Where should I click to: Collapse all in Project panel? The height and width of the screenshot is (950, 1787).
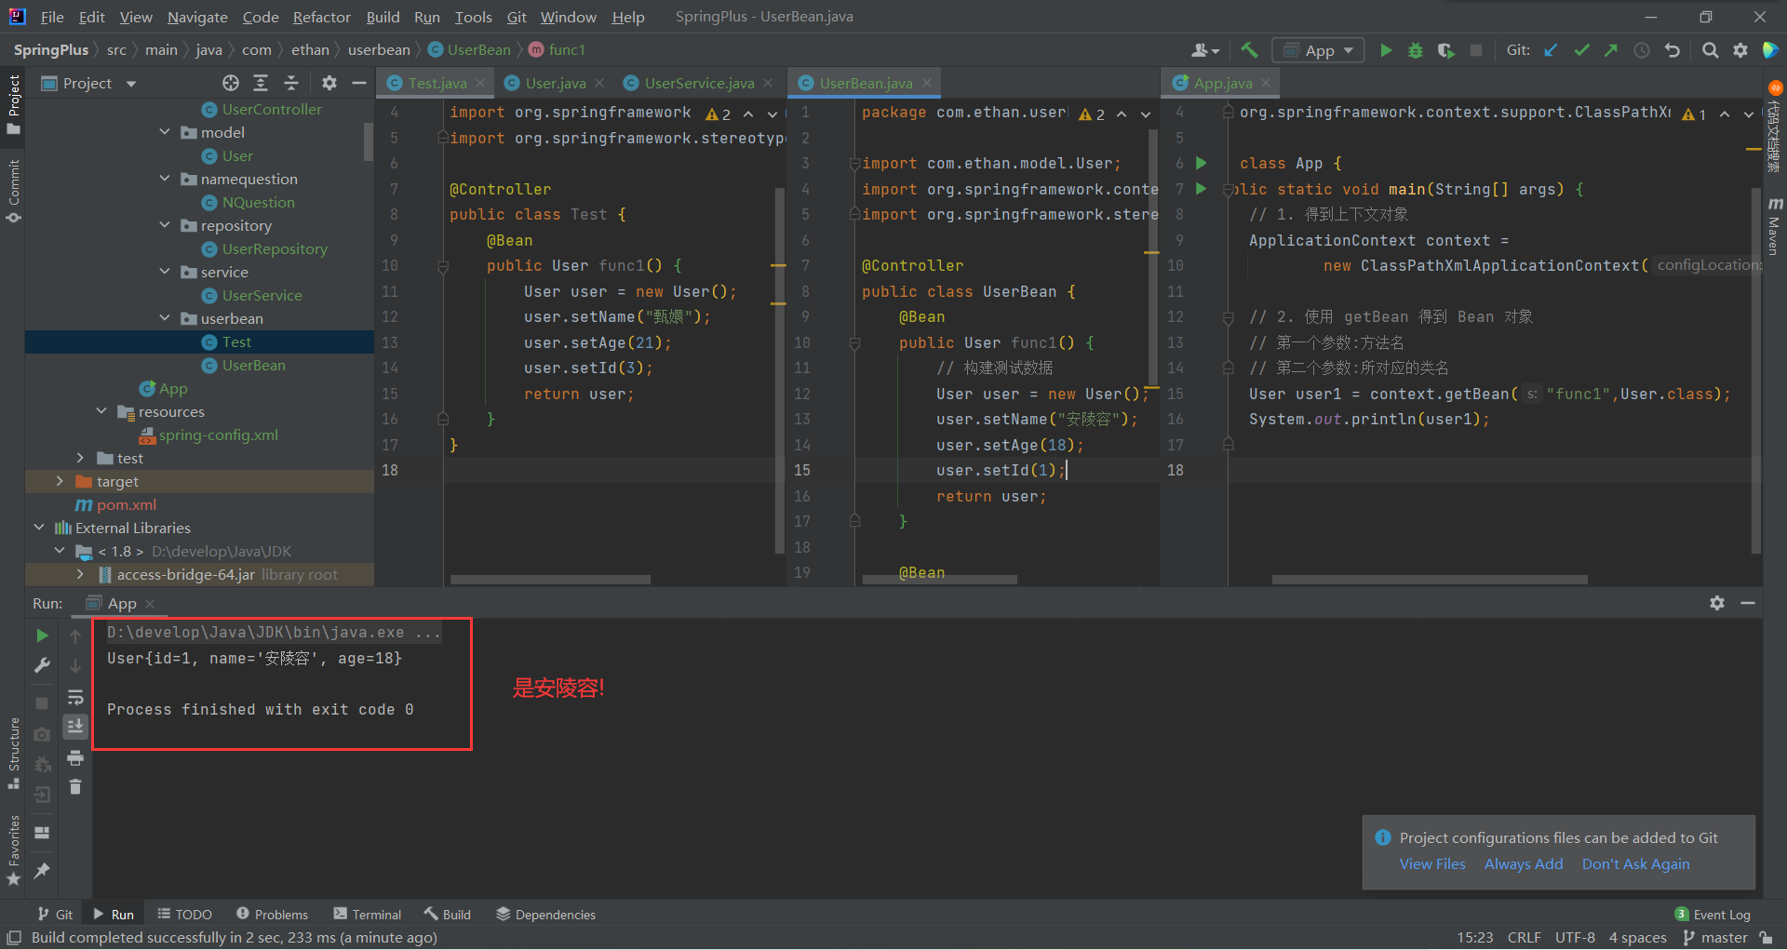pos(291,83)
